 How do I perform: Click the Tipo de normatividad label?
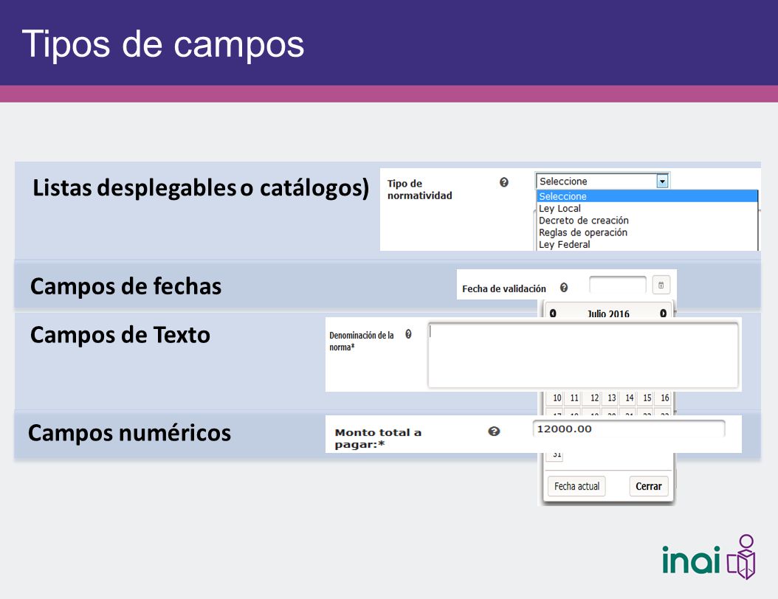coord(420,190)
